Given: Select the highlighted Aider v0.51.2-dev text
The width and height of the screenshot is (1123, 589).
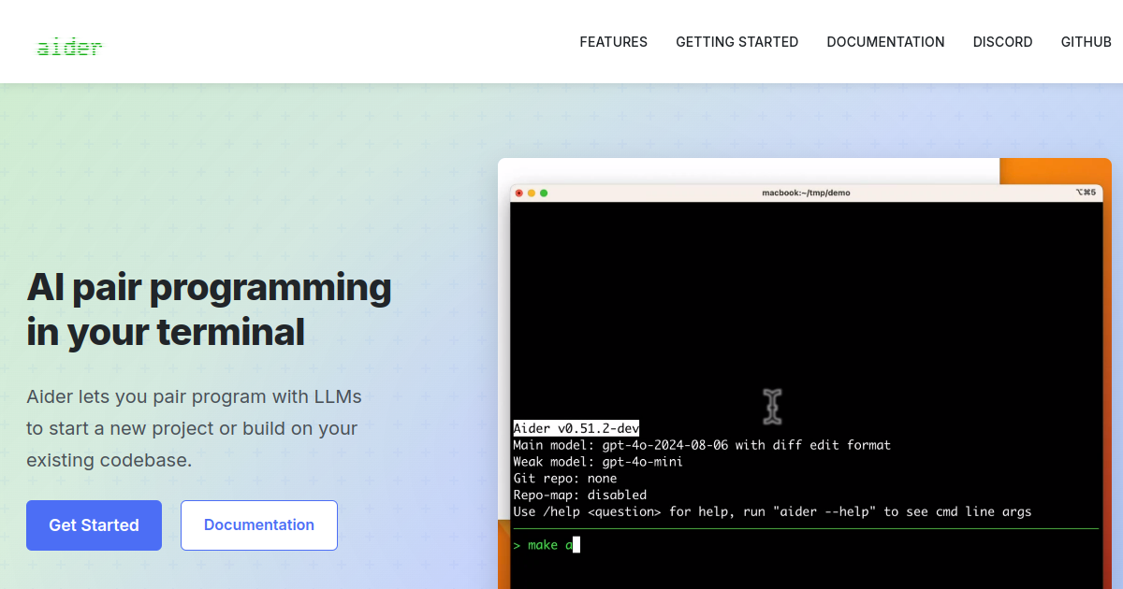Looking at the screenshot, I should [576, 428].
